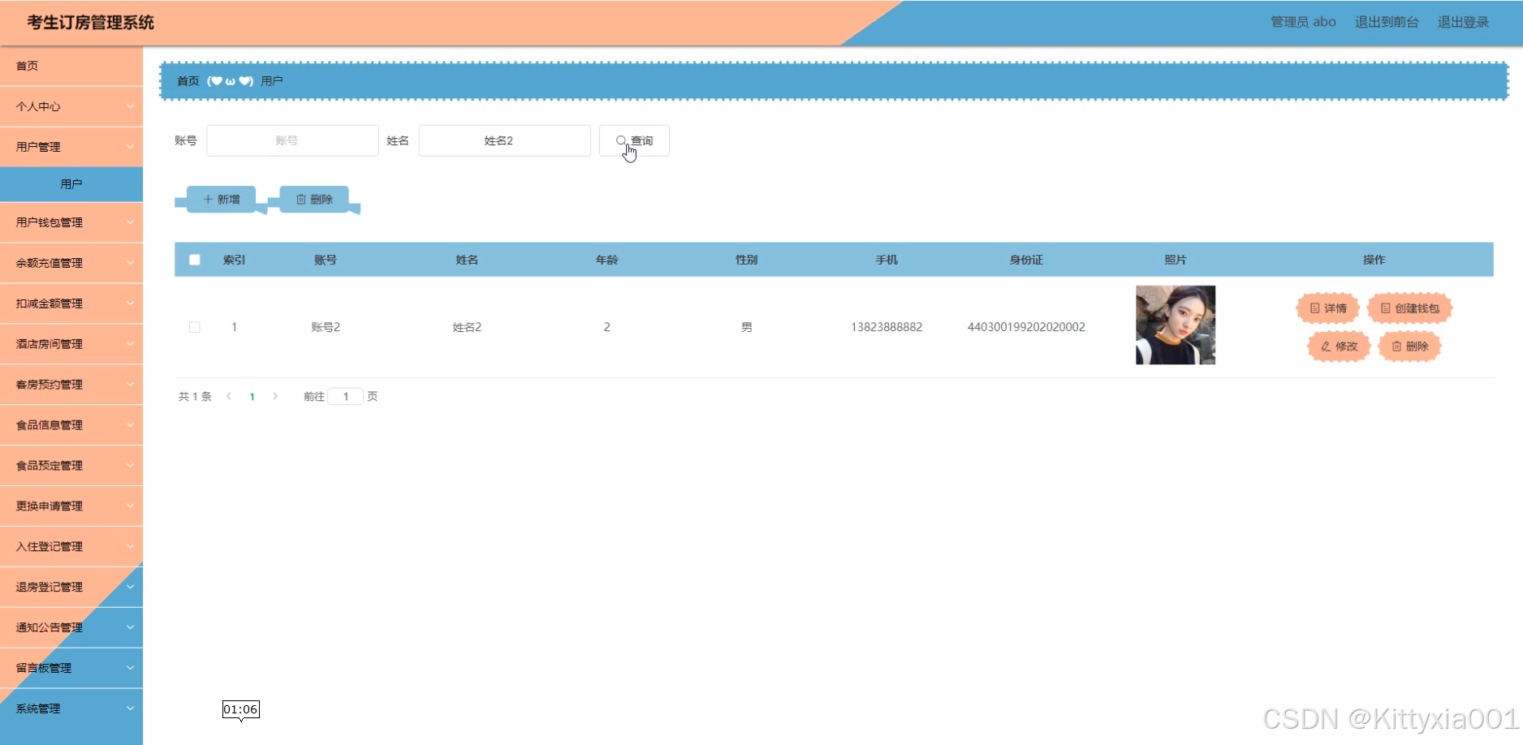
Task: Click the 性别 column header
Action: 746,260
